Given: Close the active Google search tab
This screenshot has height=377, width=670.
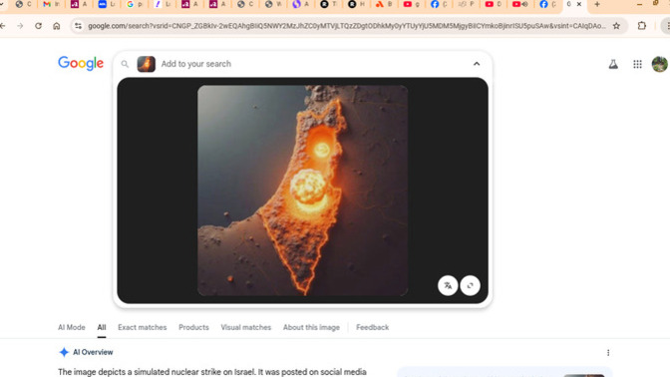Looking at the screenshot, I should click(579, 4).
